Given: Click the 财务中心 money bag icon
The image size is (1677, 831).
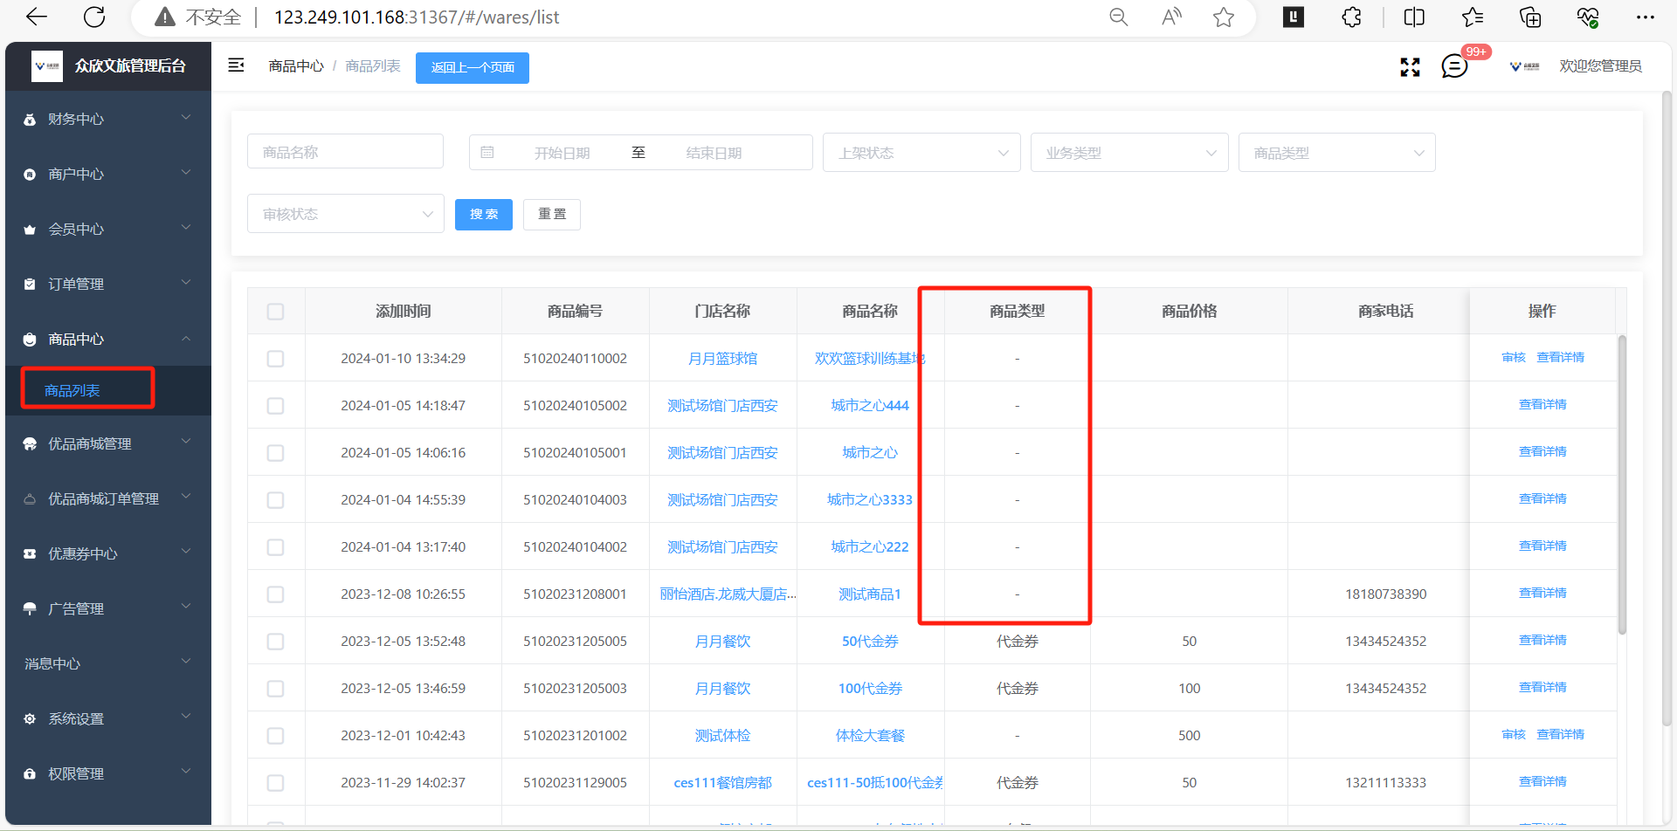Looking at the screenshot, I should [x=30, y=120].
